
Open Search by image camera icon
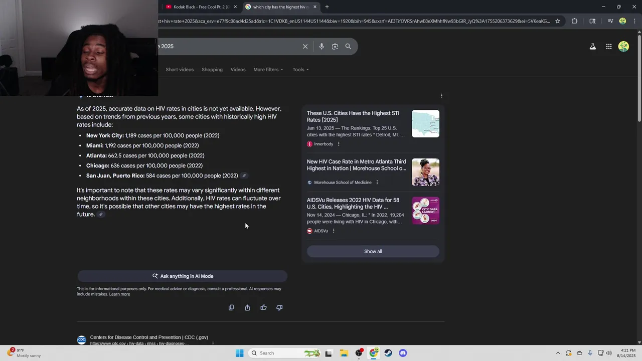click(335, 46)
